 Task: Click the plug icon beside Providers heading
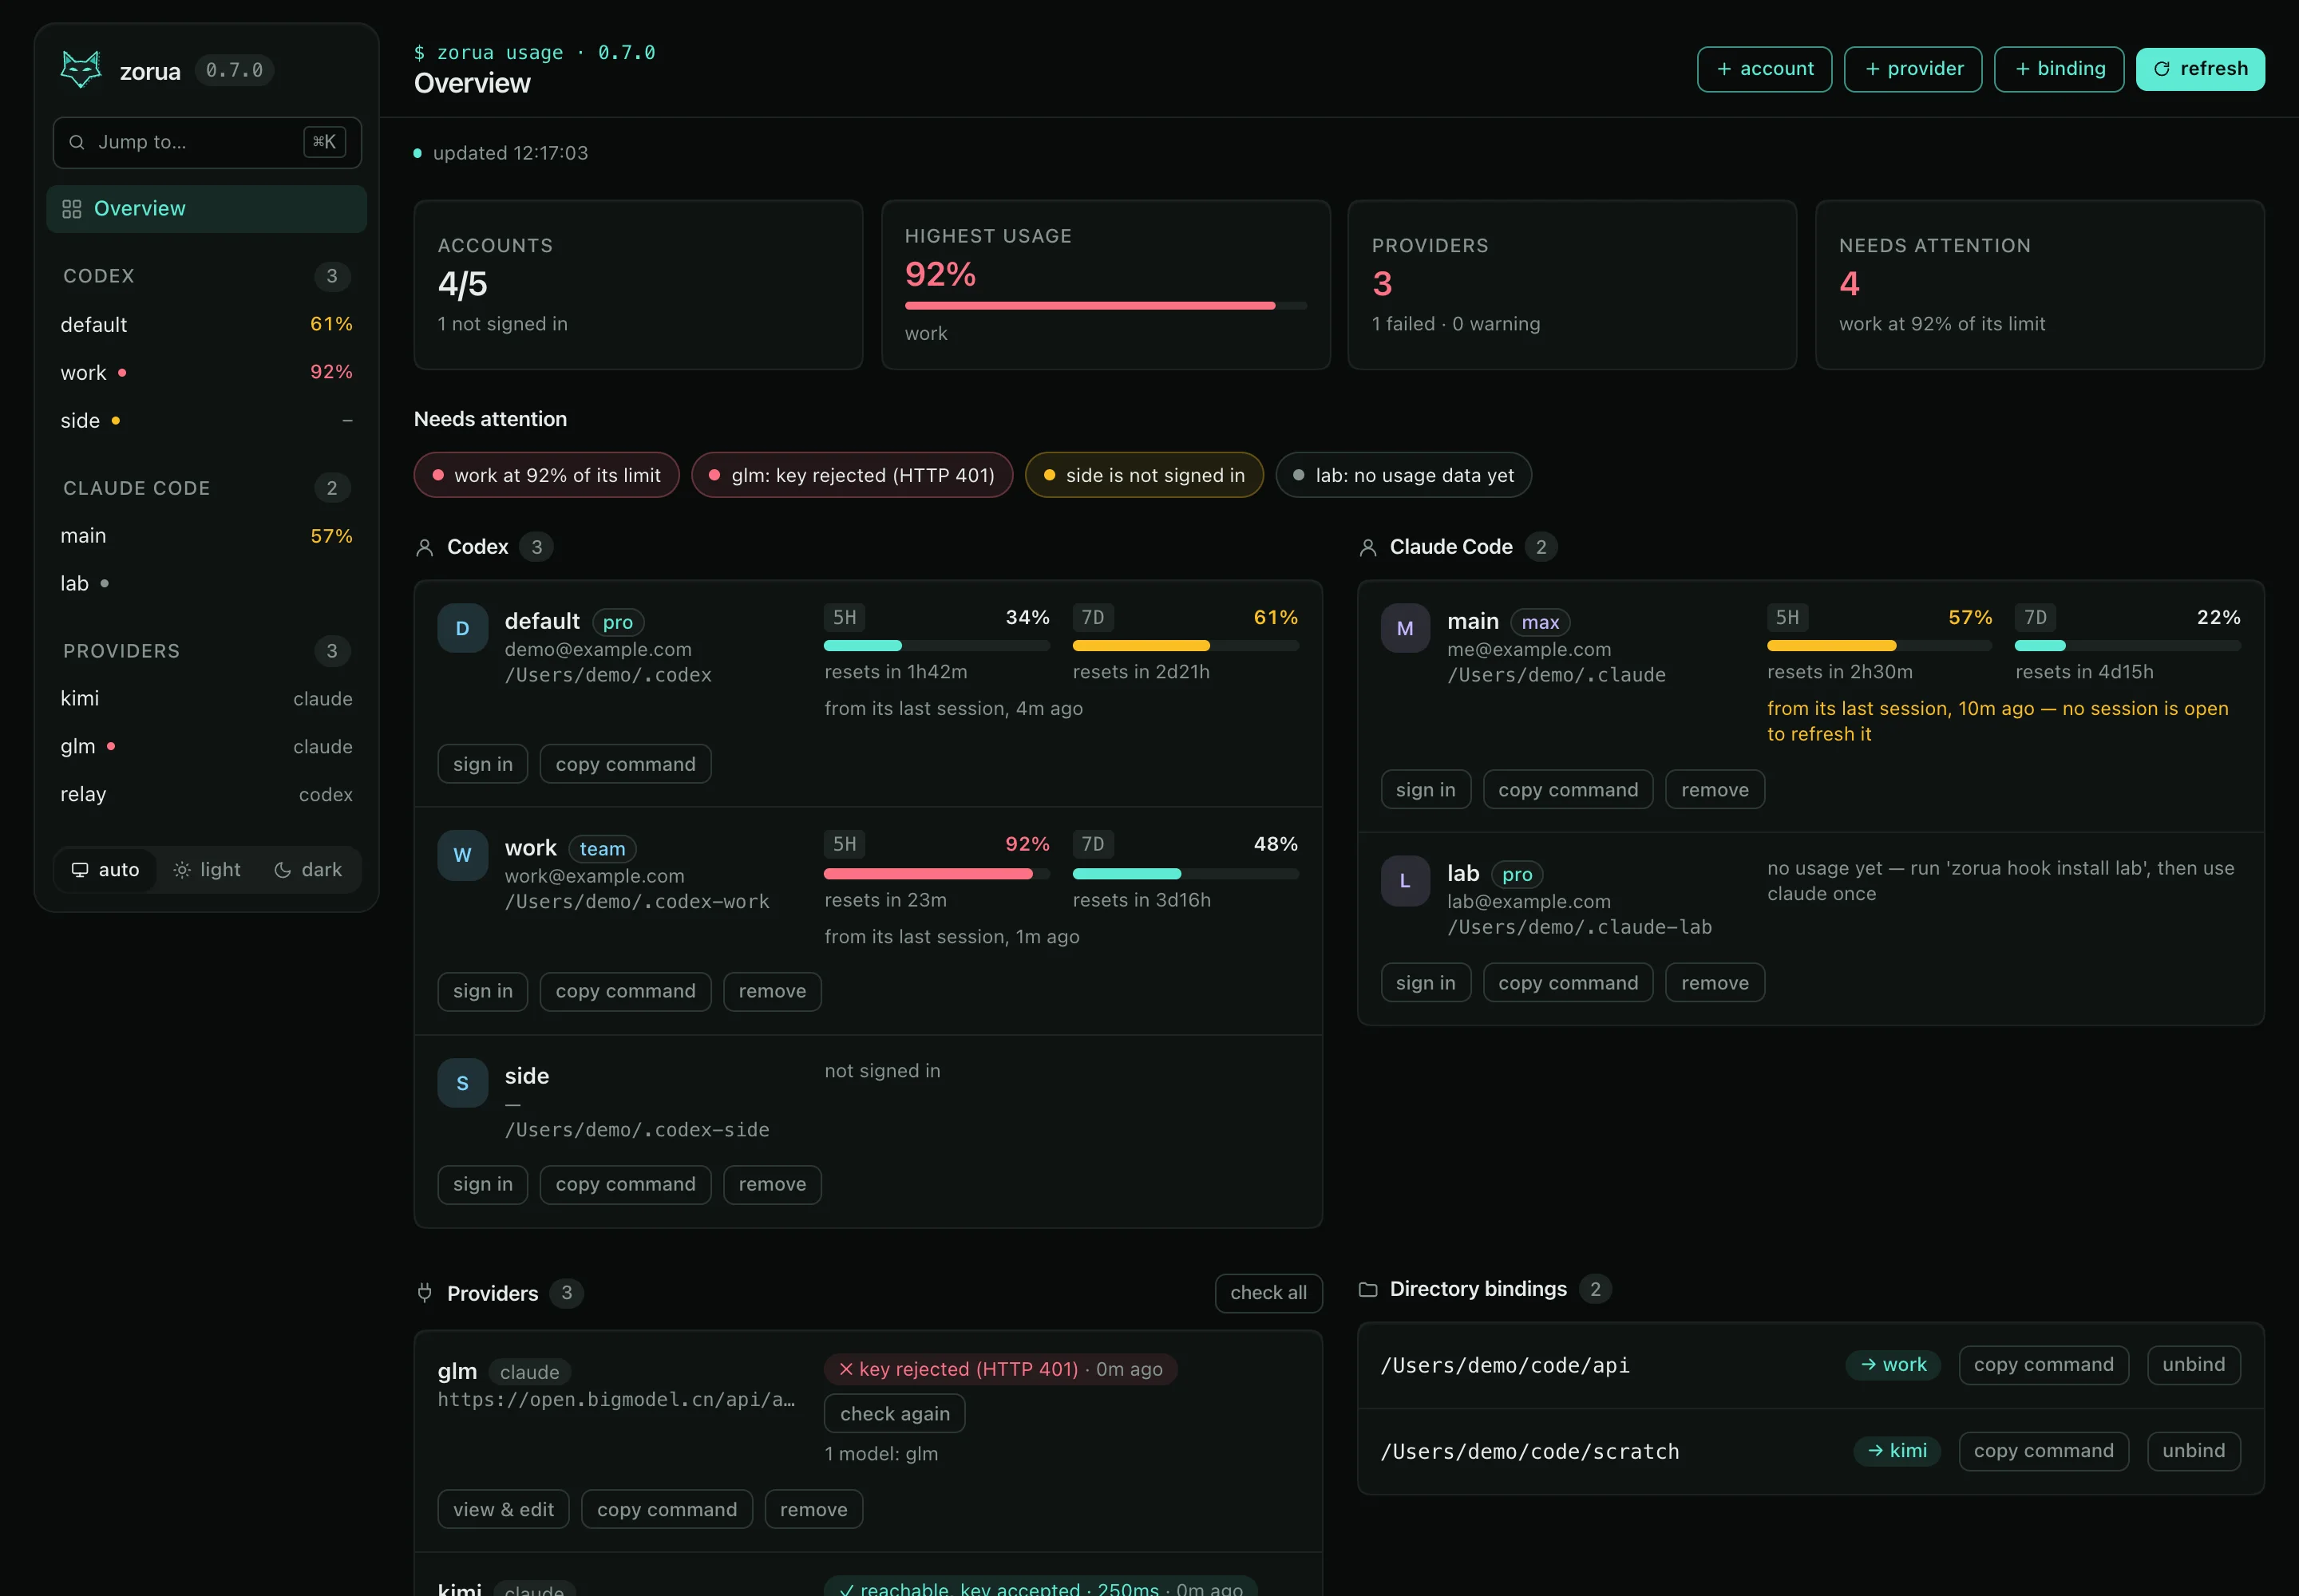click(x=424, y=1293)
